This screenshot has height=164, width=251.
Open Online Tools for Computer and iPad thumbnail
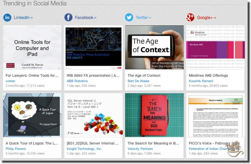32,48
